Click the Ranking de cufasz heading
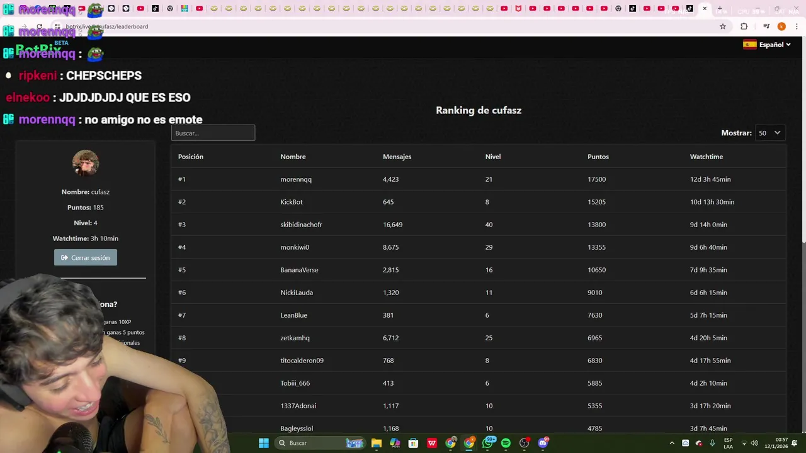Image resolution: width=806 pixels, height=453 pixels. pos(479,110)
